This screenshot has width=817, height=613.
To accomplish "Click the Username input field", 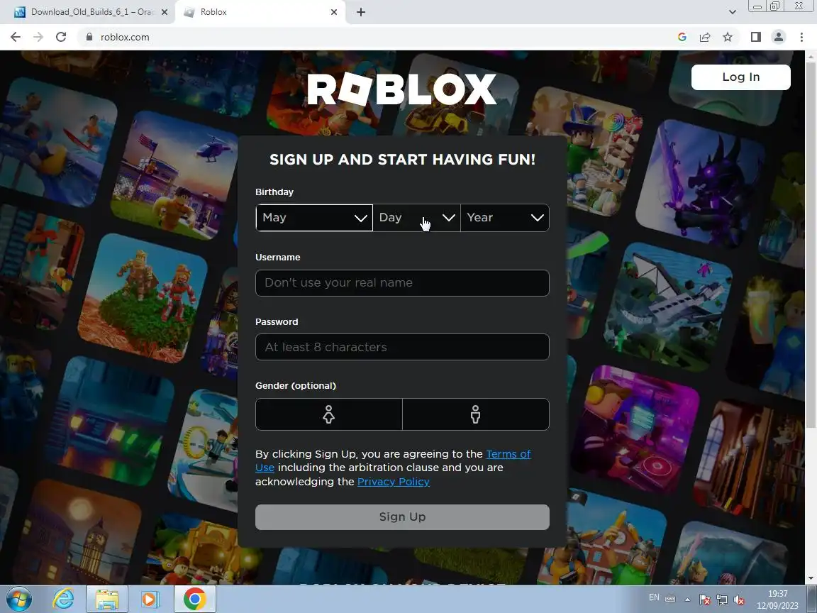I will pos(402,283).
